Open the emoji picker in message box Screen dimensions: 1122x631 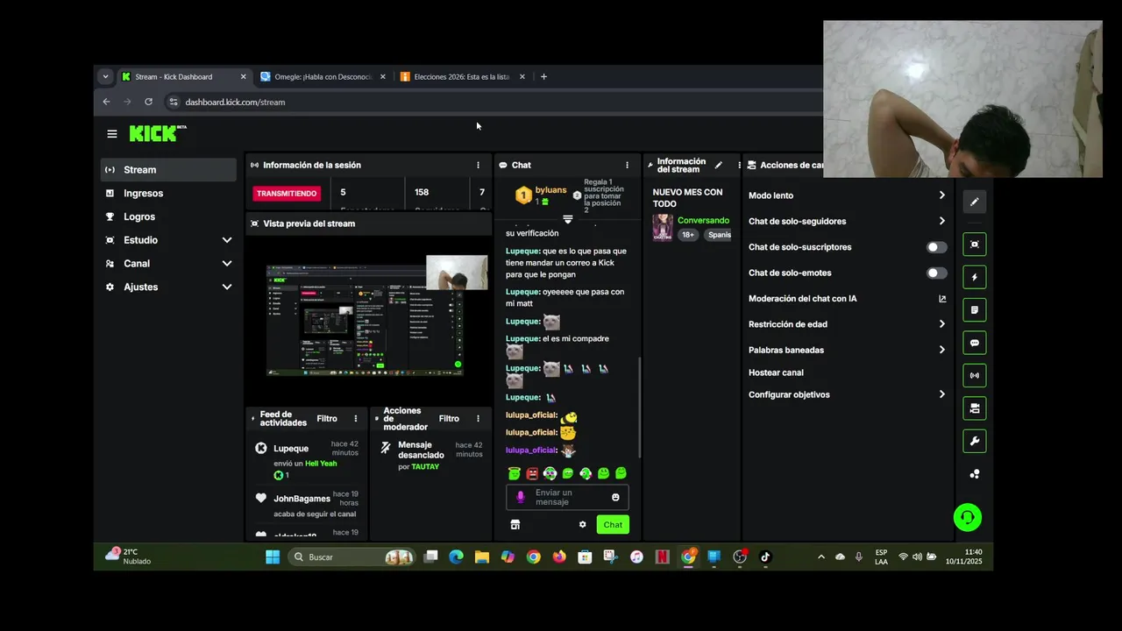[x=615, y=497]
